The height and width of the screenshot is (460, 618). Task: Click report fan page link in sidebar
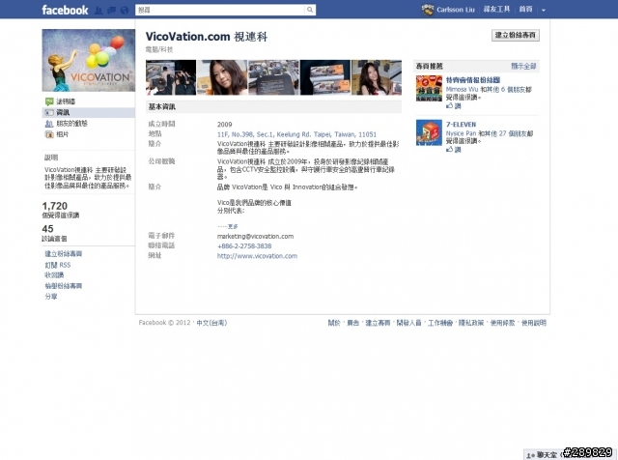point(64,286)
